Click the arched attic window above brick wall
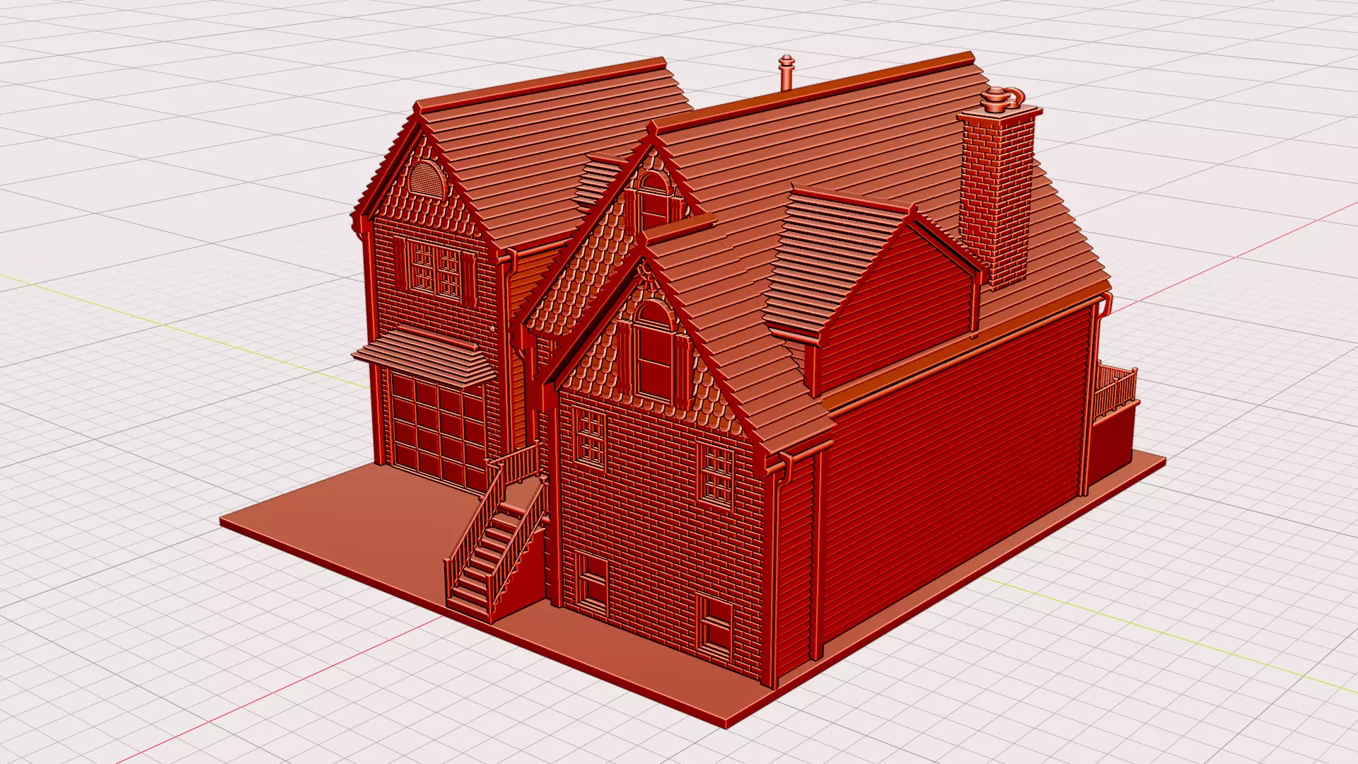The image size is (1358, 764). [654, 352]
